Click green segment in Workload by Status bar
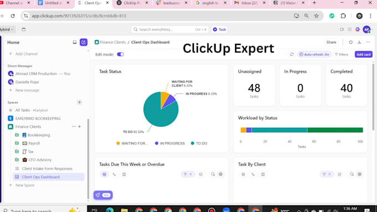 click(x=335, y=130)
